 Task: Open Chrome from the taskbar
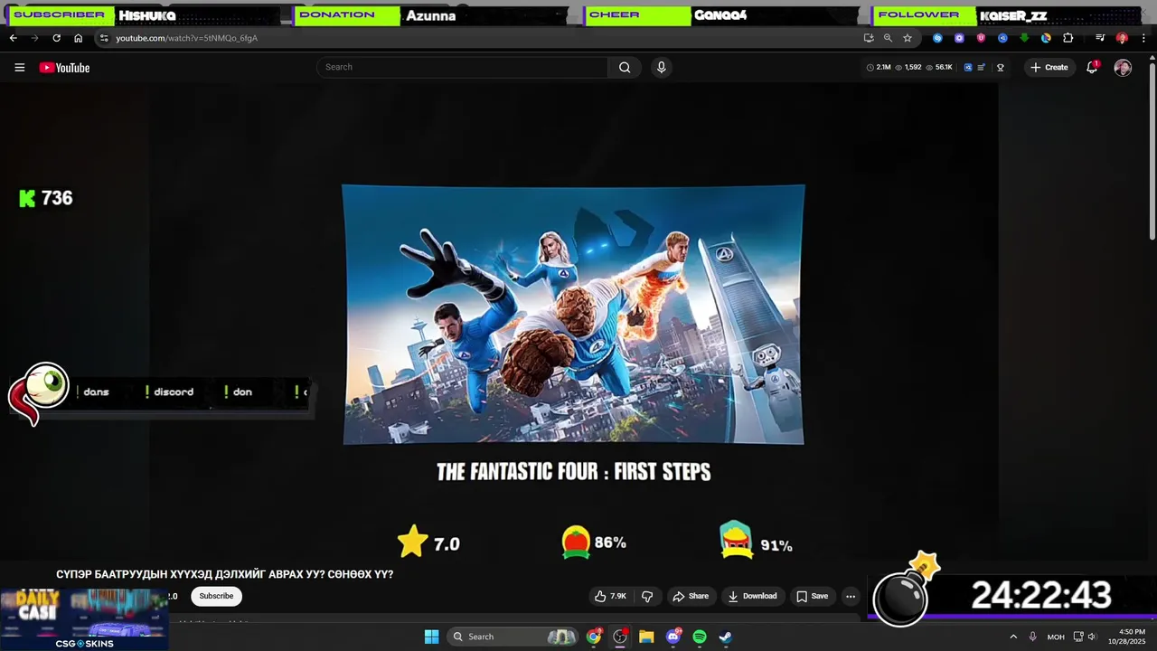click(594, 637)
